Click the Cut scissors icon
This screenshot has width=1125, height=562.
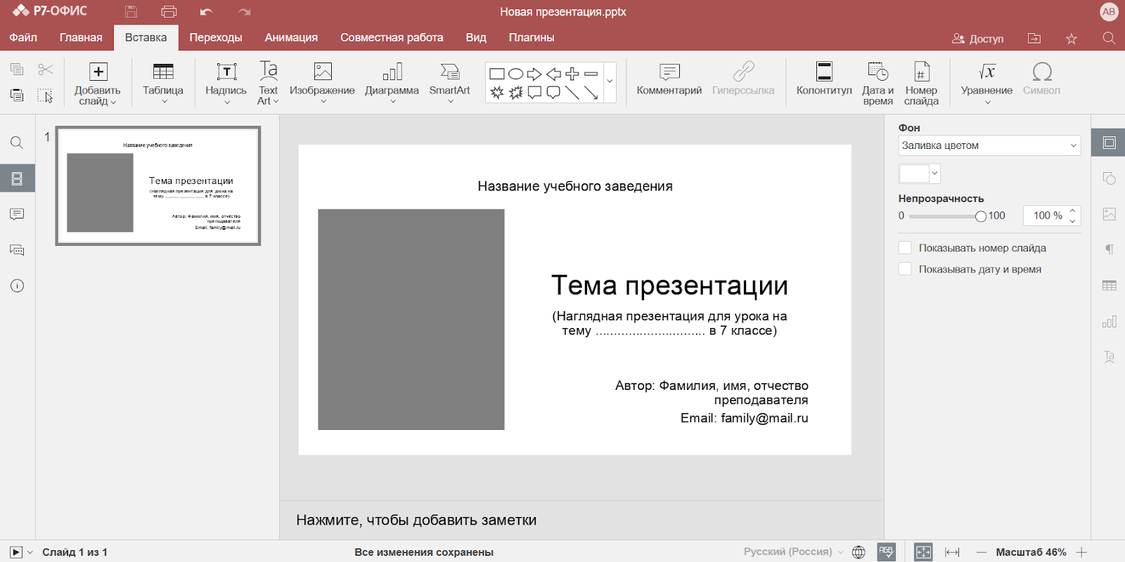coord(46,69)
